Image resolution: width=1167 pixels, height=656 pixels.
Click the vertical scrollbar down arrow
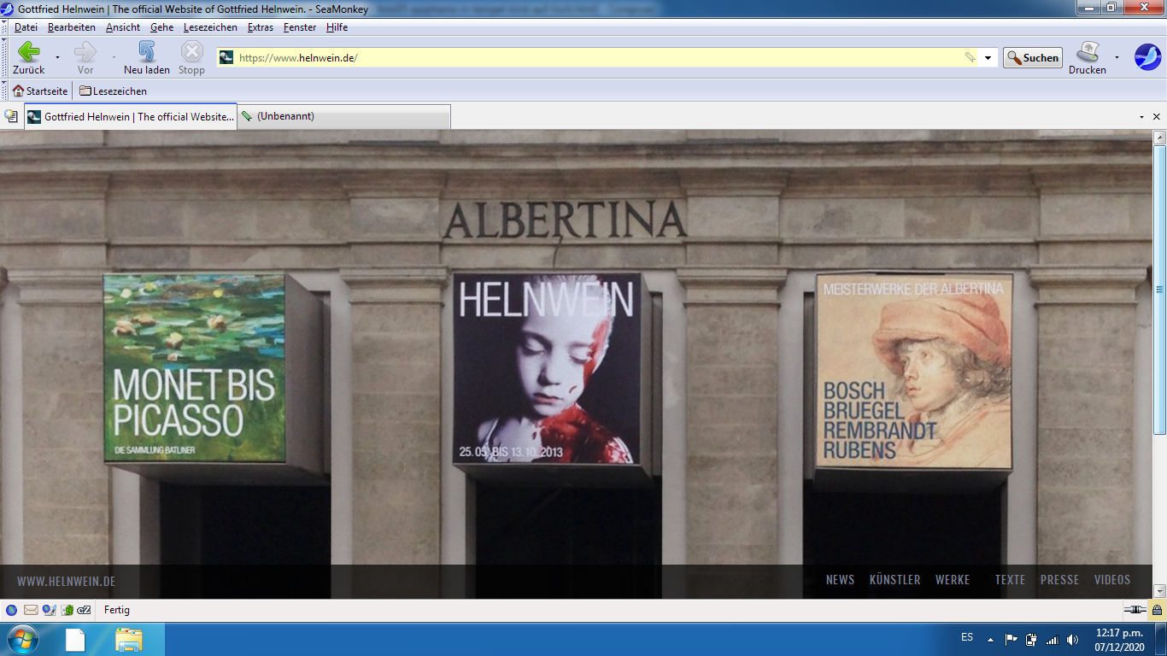[1159, 590]
